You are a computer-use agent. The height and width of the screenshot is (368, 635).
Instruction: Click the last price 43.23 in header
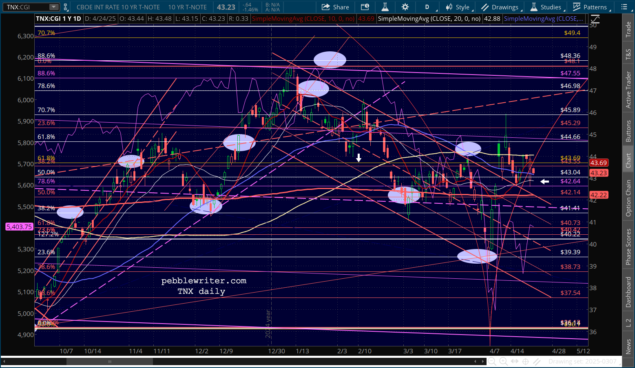226,7
